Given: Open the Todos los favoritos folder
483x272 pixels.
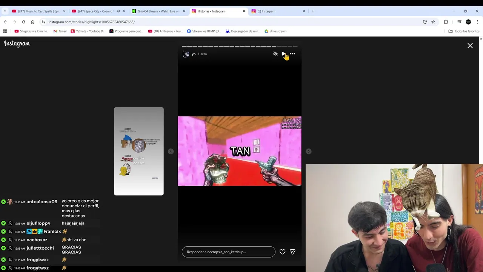Looking at the screenshot, I should click(x=464, y=31).
